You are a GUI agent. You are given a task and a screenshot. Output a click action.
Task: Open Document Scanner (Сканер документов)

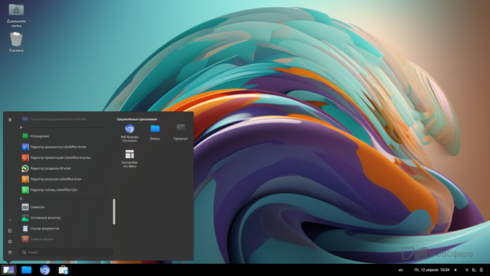(44, 228)
